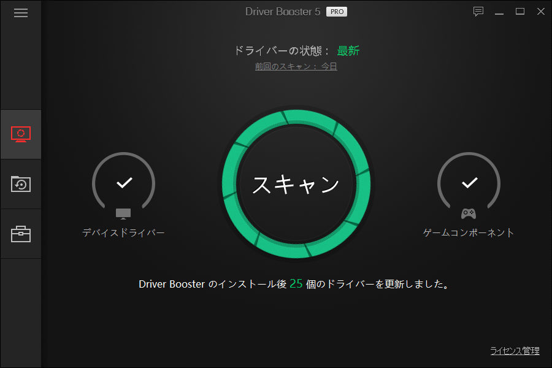Image resolution: width=552 pixels, height=368 pixels.
Task: Click the ドライバーの状態 label
Action: pyautogui.click(x=282, y=51)
